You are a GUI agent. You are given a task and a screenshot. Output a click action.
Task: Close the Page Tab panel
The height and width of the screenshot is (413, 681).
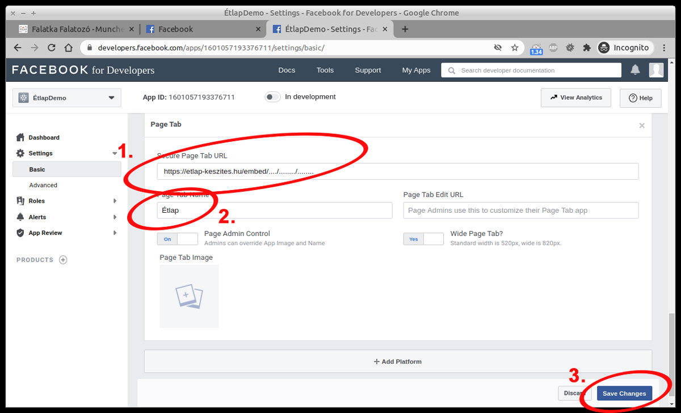point(642,125)
